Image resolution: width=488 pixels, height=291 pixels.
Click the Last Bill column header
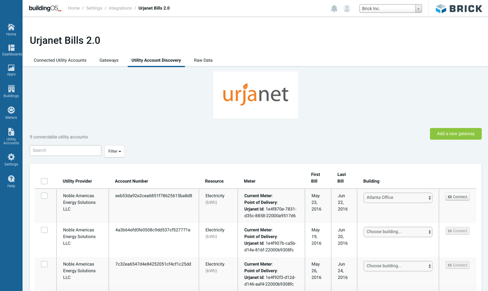tap(341, 178)
